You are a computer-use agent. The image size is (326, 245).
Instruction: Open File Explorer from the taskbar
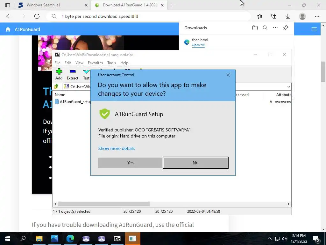coord(39,239)
